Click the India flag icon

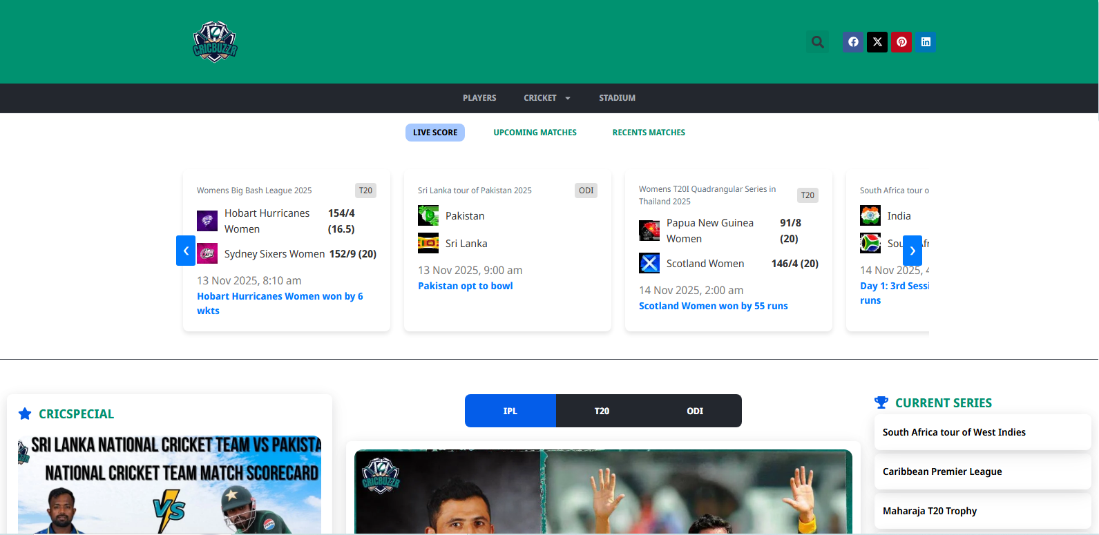pyautogui.click(x=870, y=215)
